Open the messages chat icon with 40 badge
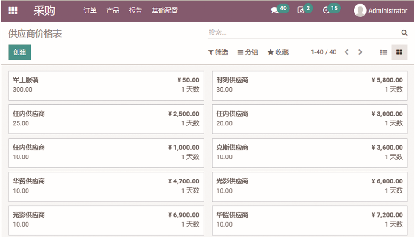Viewport: 415px width, 237px height. tap(275, 10)
